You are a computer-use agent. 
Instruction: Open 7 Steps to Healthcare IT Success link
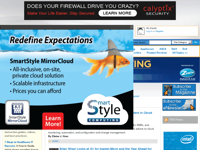pyautogui.click(x=19, y=144)
